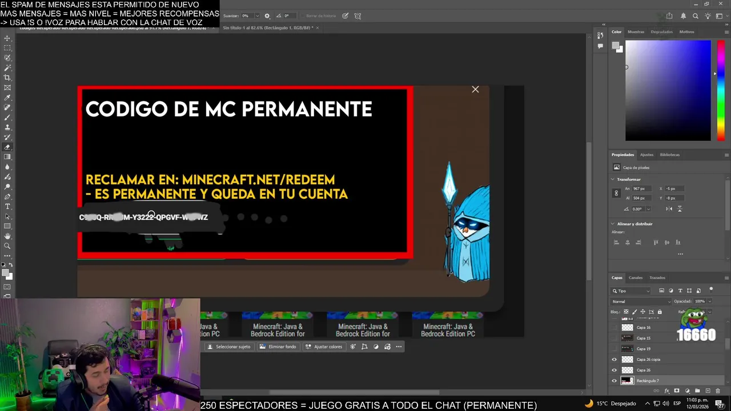Show the Capa 19 layer

point(614,349)
